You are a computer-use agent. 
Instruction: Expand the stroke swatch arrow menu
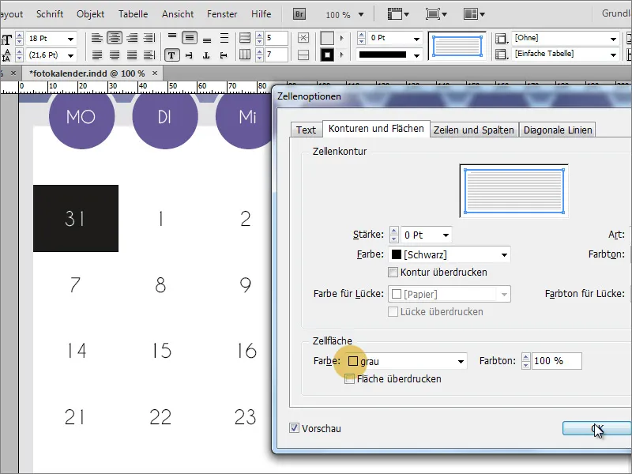tap(342, 55)
